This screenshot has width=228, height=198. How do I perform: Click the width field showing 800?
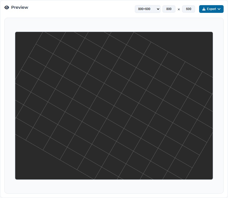click(169, 9)
